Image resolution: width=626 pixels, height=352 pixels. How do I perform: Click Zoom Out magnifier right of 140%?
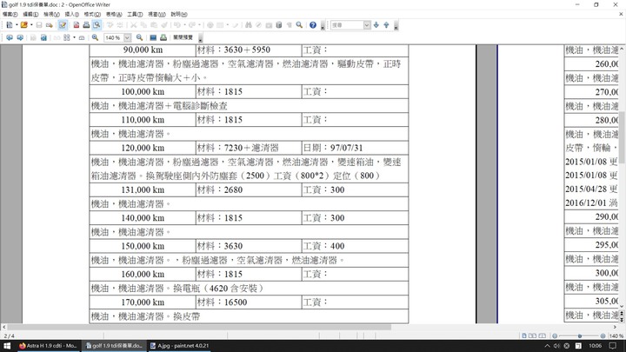(139, 37)
